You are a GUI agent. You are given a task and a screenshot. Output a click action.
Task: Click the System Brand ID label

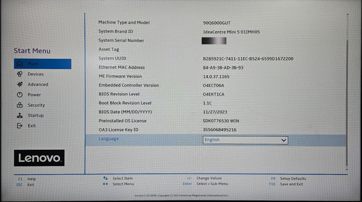(x=116, y=31)
